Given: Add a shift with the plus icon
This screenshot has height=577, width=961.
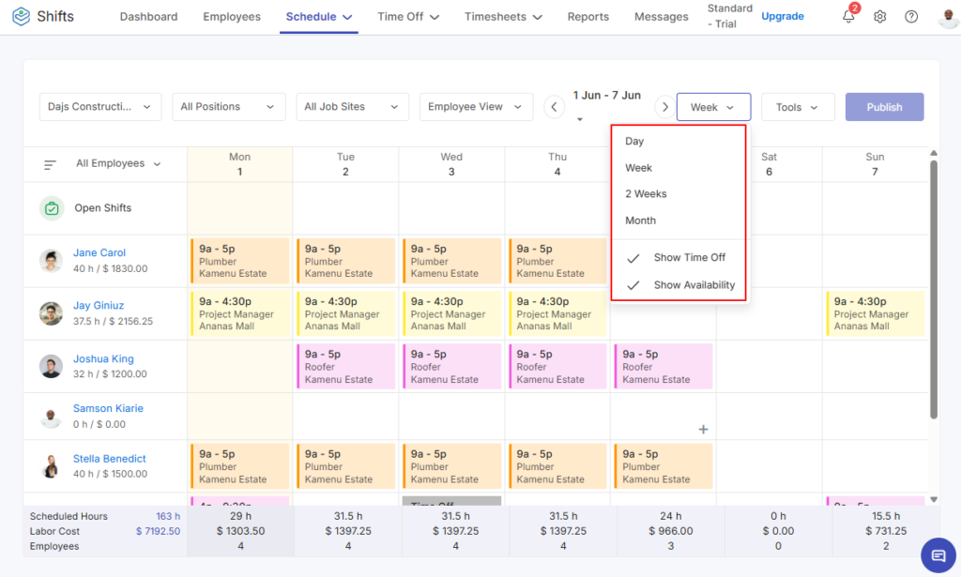Looking at the screenshot, I should 703,430.
